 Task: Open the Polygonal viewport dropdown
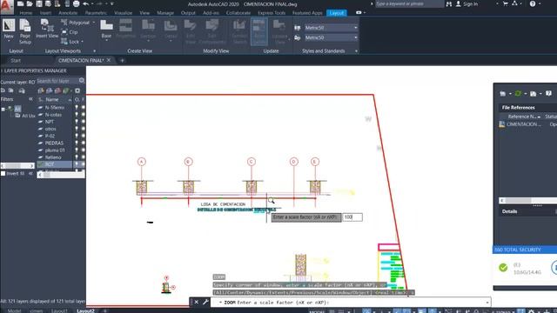[93, 23]
